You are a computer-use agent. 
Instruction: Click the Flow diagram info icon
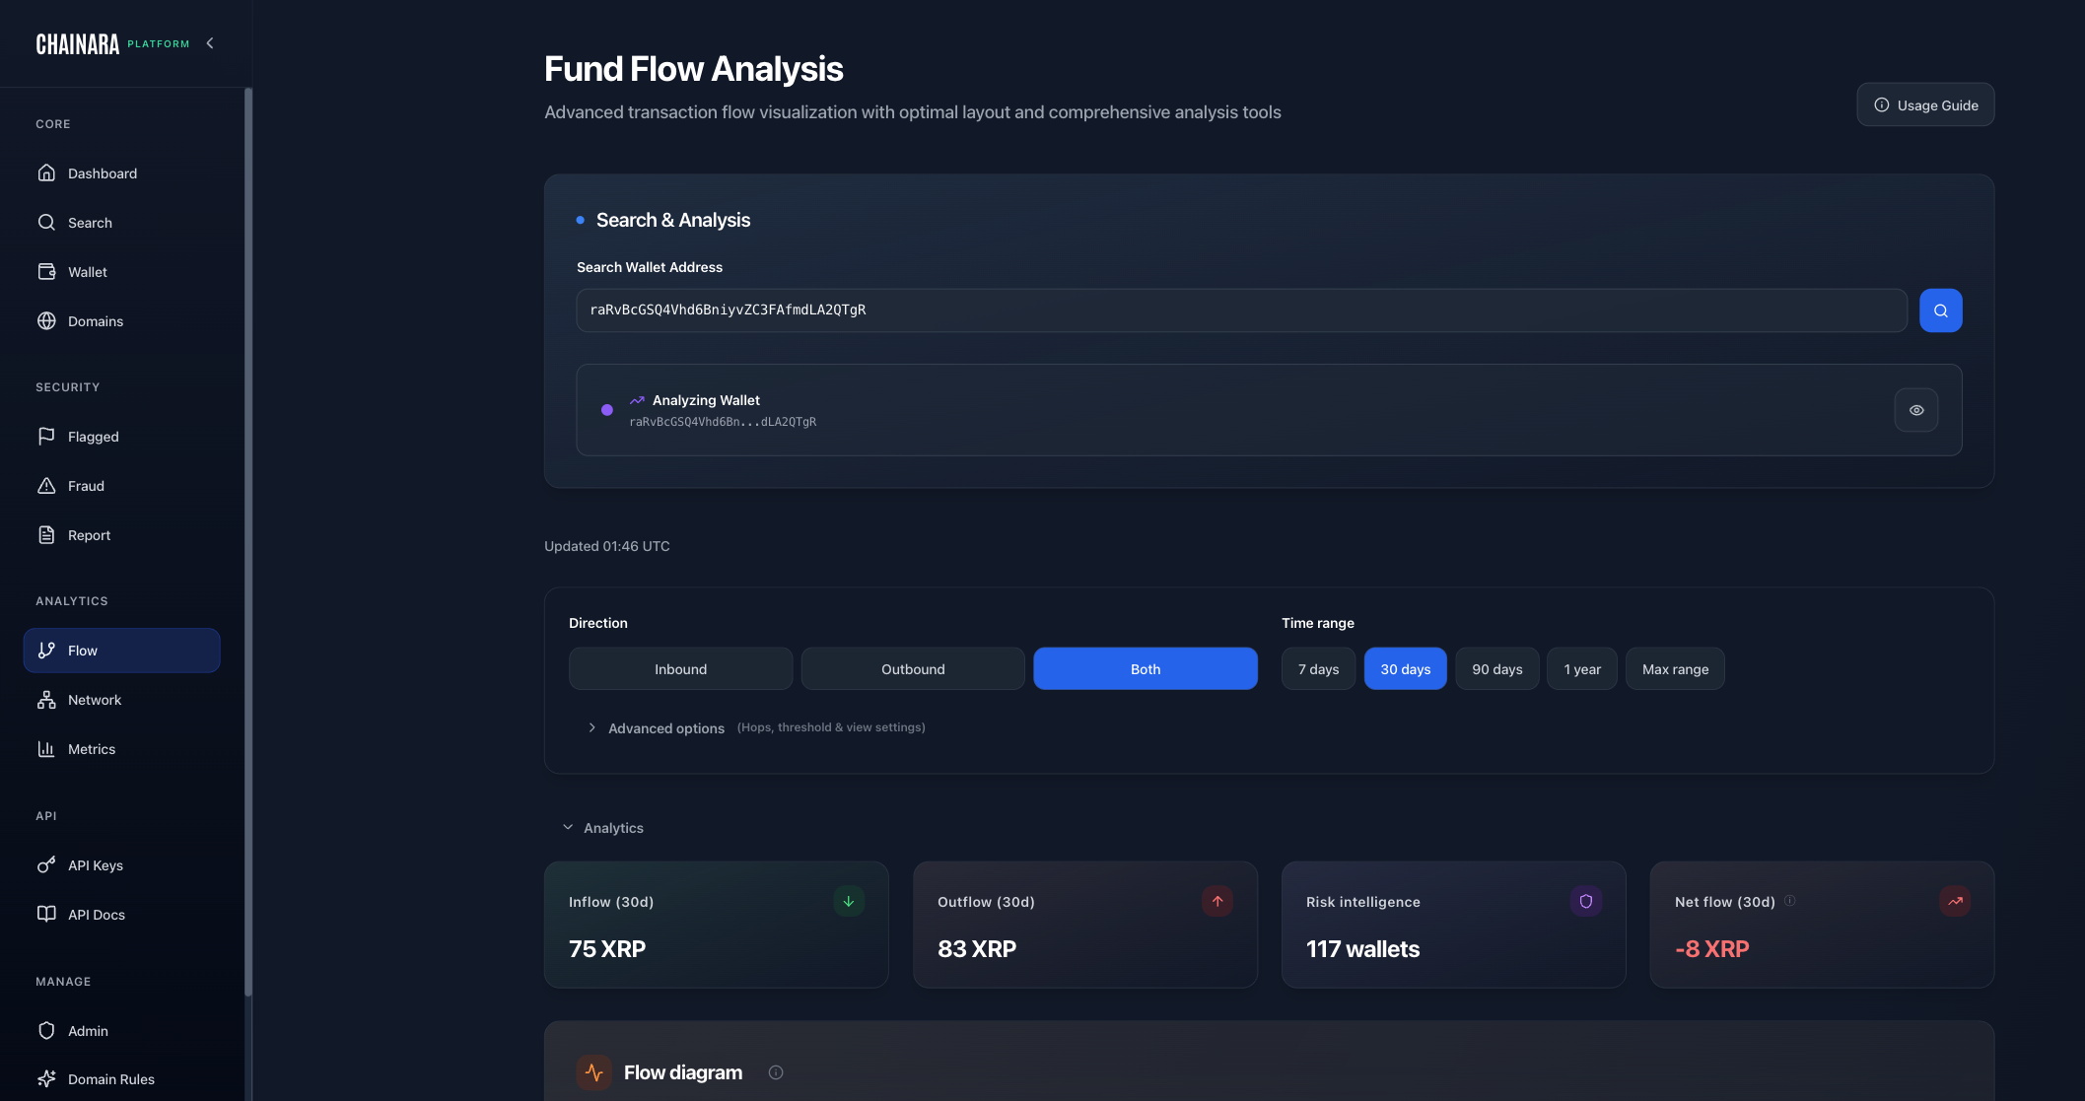click(x=776, y=1072)
